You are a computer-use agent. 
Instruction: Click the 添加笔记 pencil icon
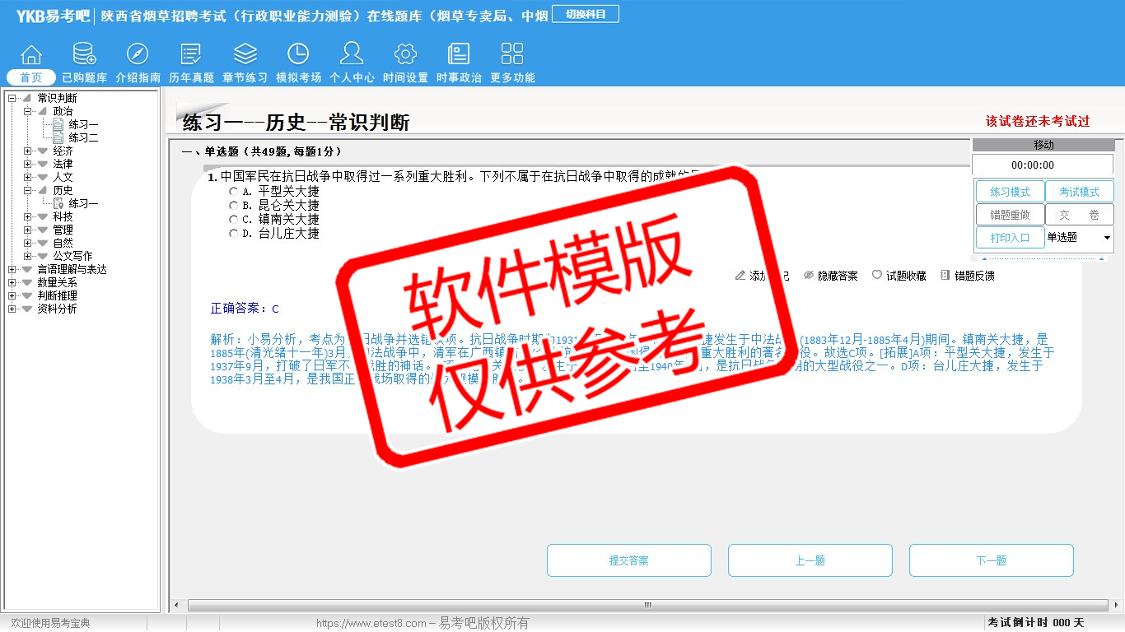740,275
